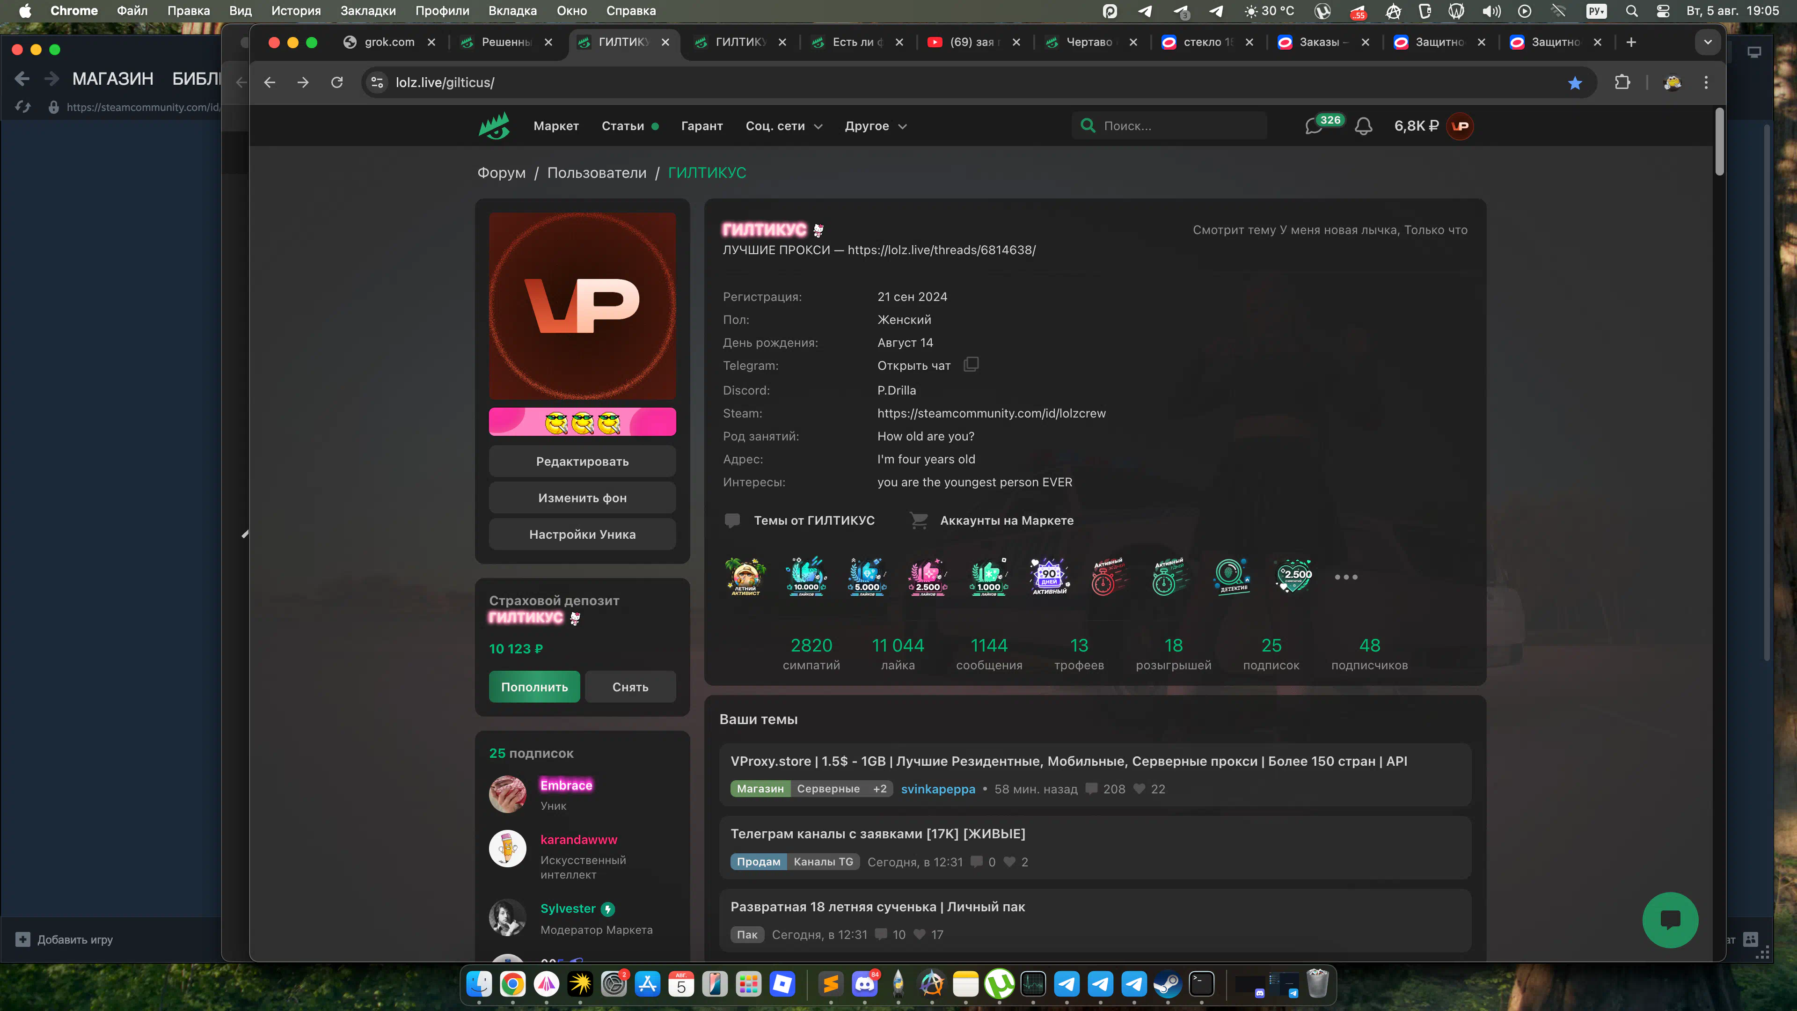Click the 1.000 likes trophy badge
The width and height of the screenshot is (1797, 1011).
coord(988,576)
